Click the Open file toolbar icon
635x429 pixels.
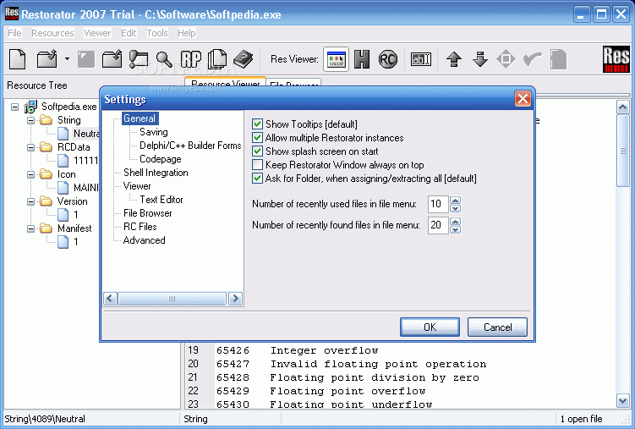pyautogui.click(x=47, y=59)
